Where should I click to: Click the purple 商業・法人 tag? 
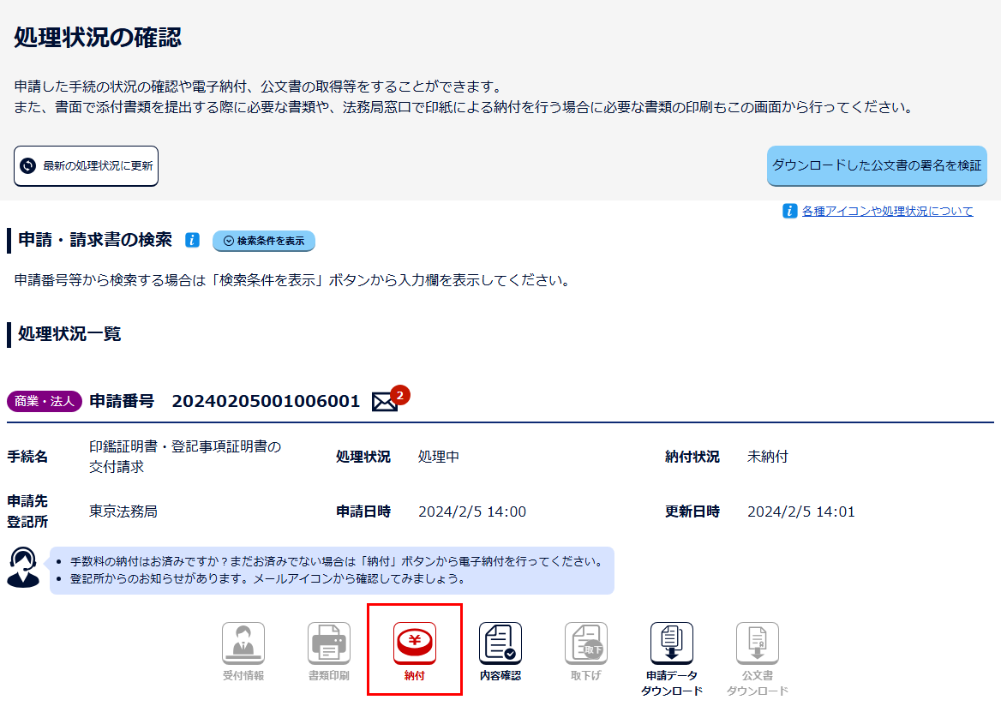45,401
